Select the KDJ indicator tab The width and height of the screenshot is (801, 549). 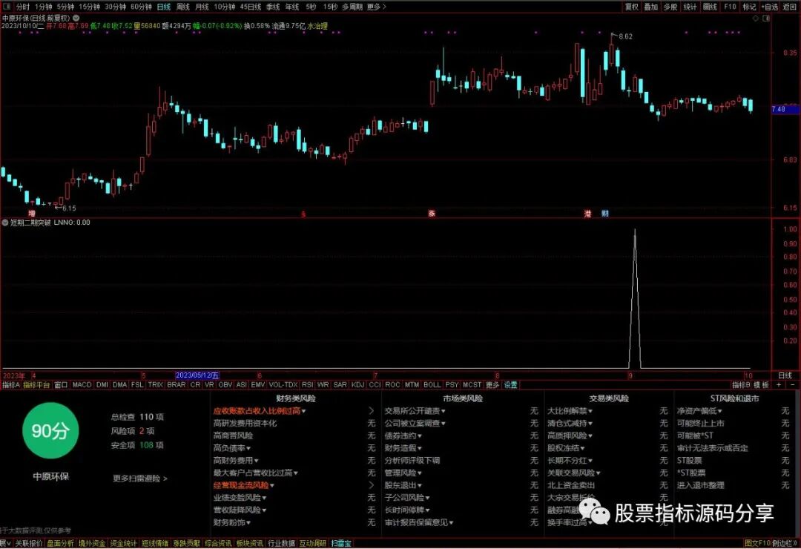(357, 384)
